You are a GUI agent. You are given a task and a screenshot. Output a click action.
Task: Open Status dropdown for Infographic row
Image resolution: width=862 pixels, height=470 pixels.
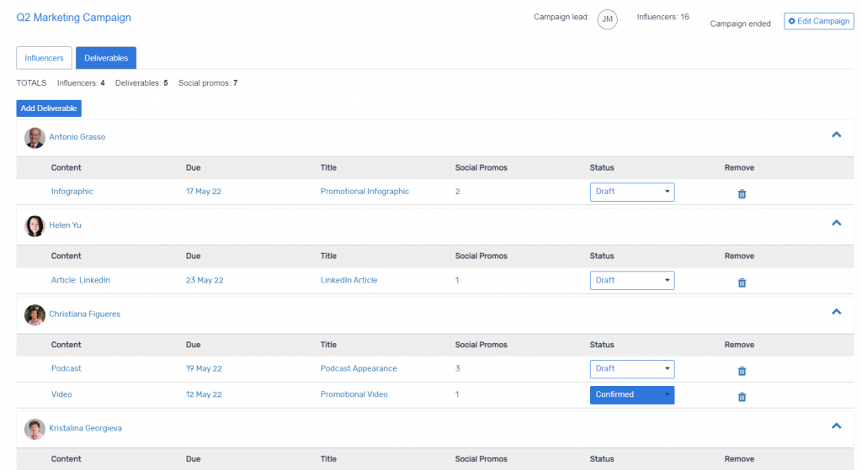[631, 192]
